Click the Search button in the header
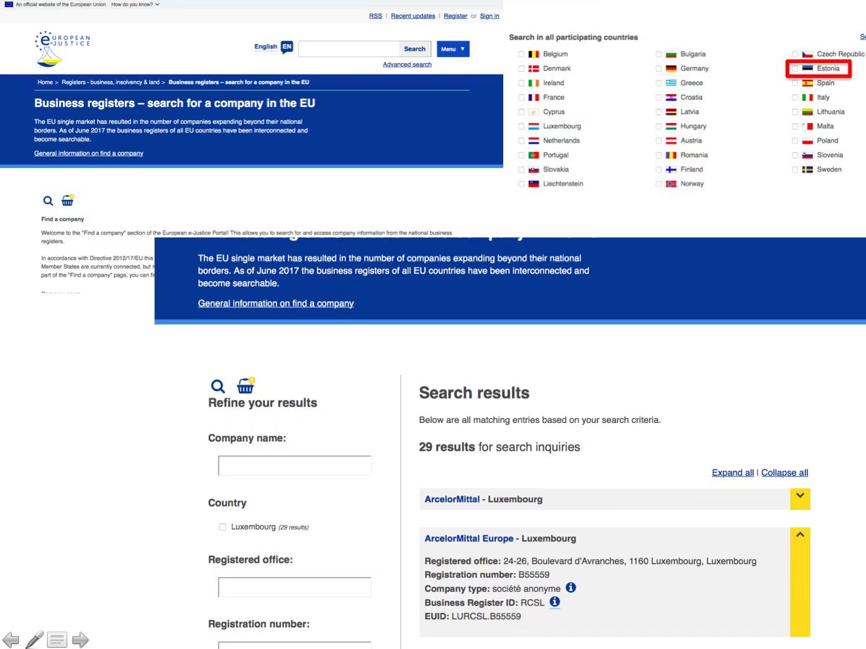866x649 pixels. (414, 49)
